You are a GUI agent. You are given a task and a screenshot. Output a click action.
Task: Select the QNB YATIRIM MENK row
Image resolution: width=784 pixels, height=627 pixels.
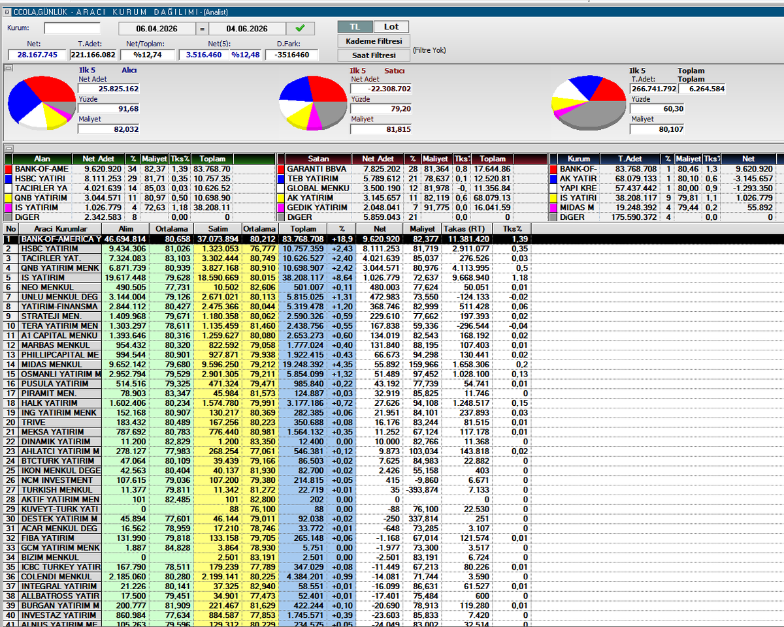[x=268, y=268]
